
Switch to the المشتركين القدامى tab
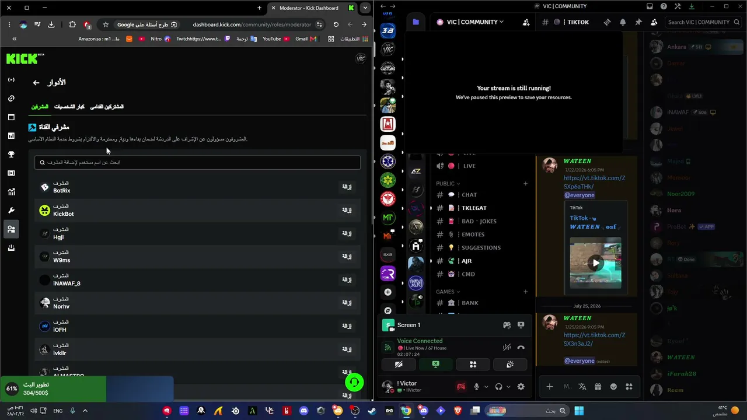tap(107, 107)
